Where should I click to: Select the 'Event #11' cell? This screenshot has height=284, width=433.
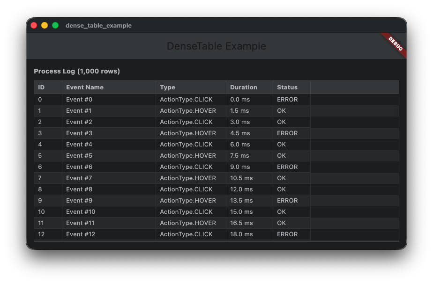pyautogui.click(x=109, y=223)
